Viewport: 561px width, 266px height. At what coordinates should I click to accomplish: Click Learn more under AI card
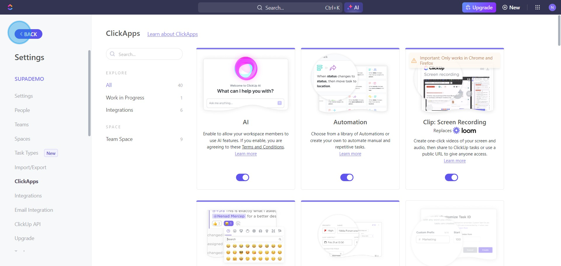(x=246, y=154)
